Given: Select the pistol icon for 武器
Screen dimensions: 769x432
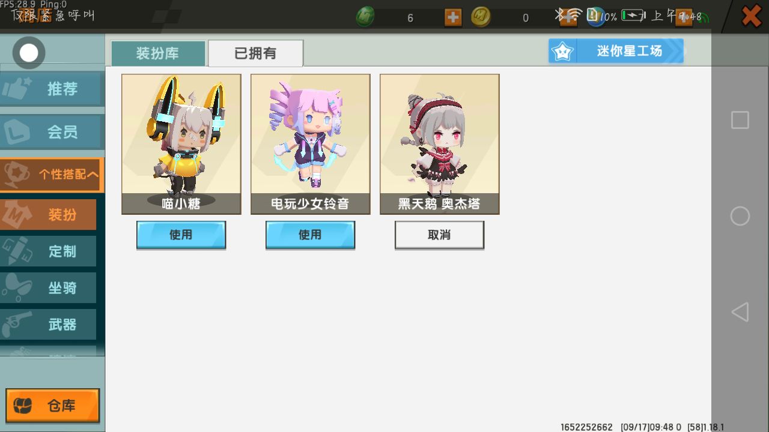Looking at the screenshot, I should (17, 325).
